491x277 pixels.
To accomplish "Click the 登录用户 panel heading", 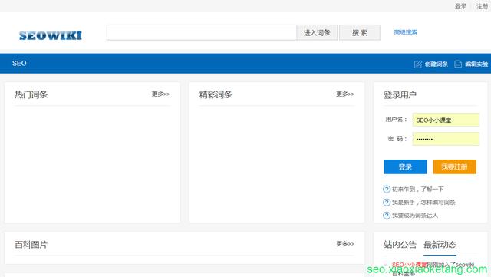I will [x=400, y=95].
